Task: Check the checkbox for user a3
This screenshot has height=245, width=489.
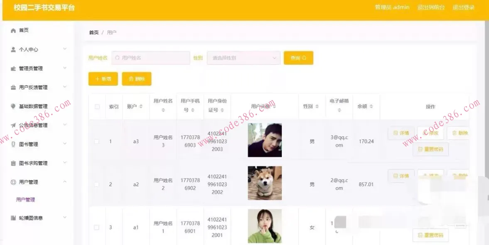Action: (97, 141)
